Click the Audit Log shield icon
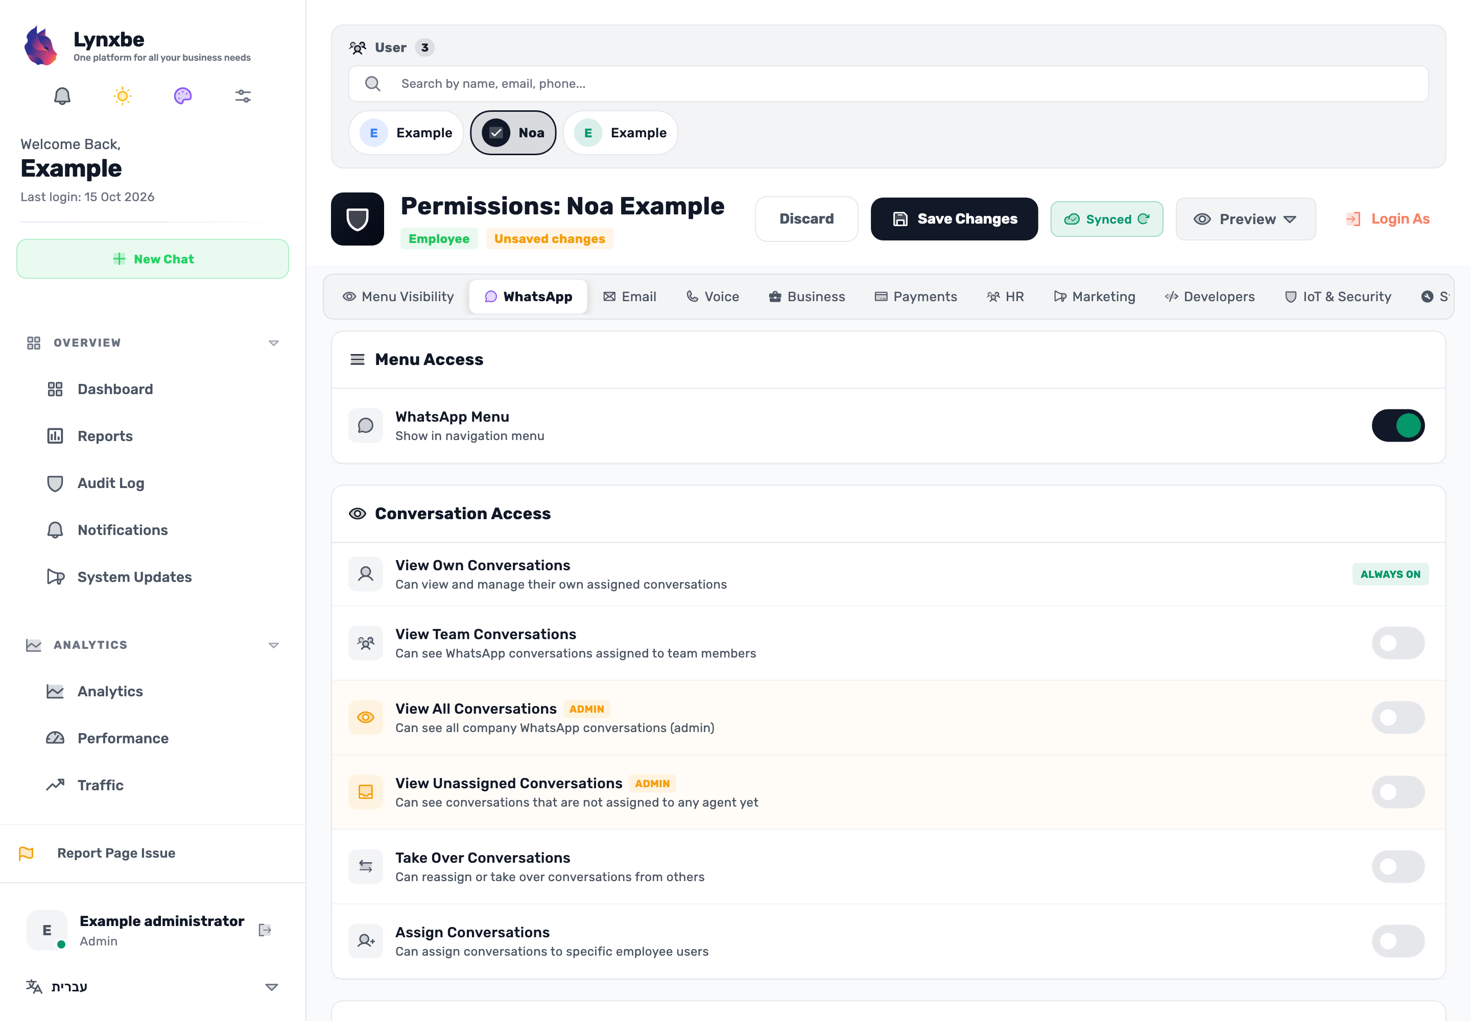 [55, 483]
